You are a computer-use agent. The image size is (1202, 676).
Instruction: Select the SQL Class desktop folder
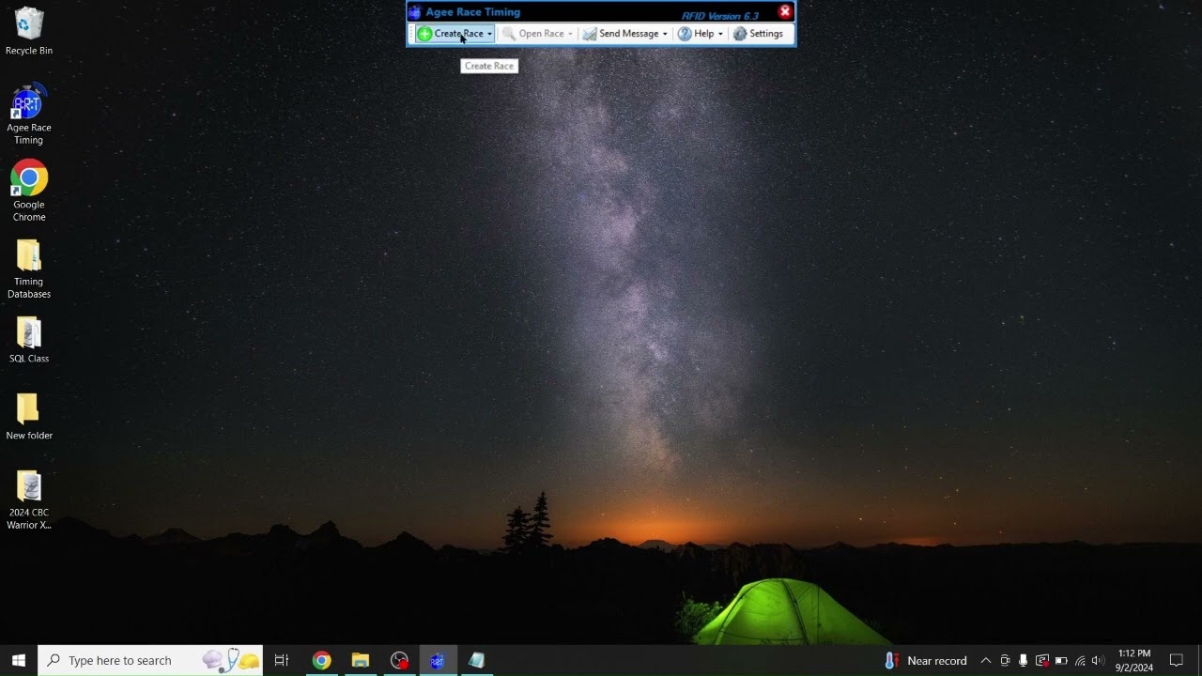tap(29, 341)
